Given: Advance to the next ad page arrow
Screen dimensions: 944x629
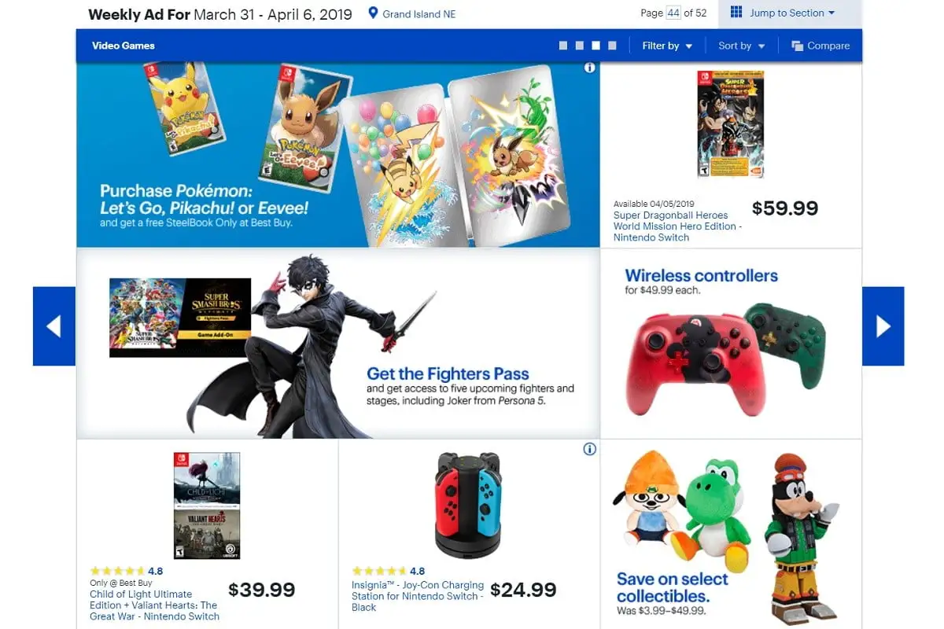Looking at the screenshot, I should tap(883, 326).
